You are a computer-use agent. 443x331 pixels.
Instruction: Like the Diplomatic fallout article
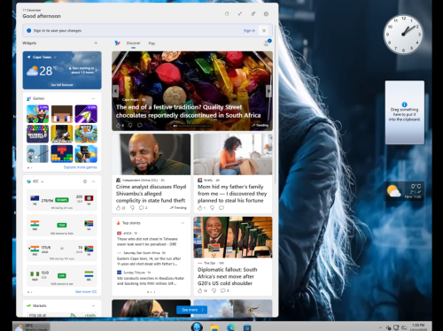(200, 291)
